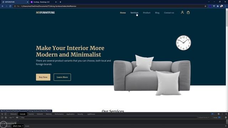The width and height of the screenshot is (228, 128).
Task: Close the Scrollspy Bootstrap tab
Action: (56, 2)
